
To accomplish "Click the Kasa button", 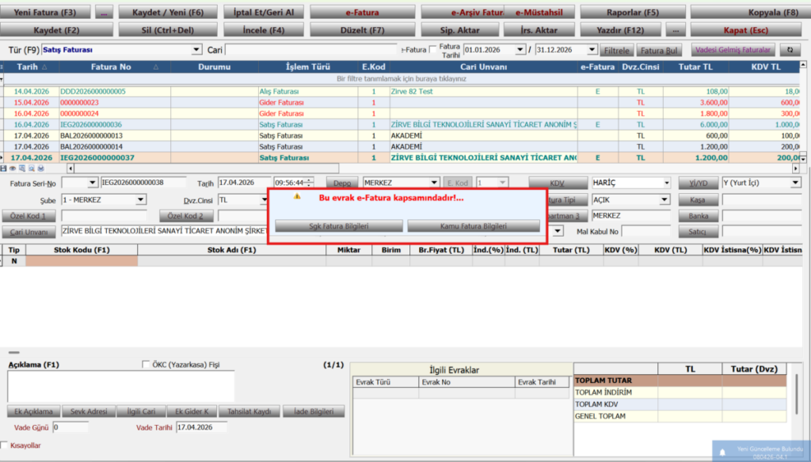I will [698, 199].
